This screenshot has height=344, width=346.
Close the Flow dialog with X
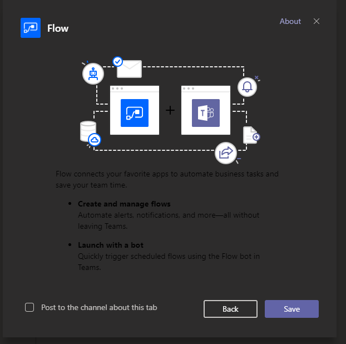(317, 21)
